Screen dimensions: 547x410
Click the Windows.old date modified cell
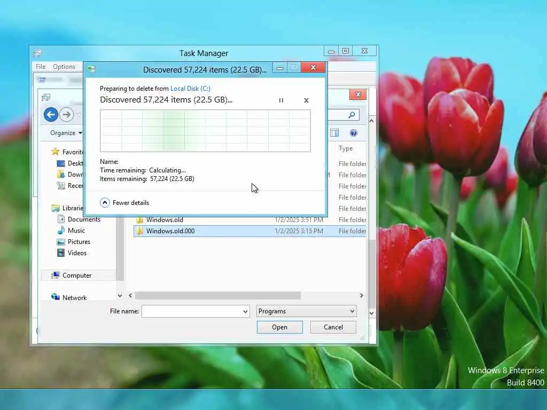(299, 220)
